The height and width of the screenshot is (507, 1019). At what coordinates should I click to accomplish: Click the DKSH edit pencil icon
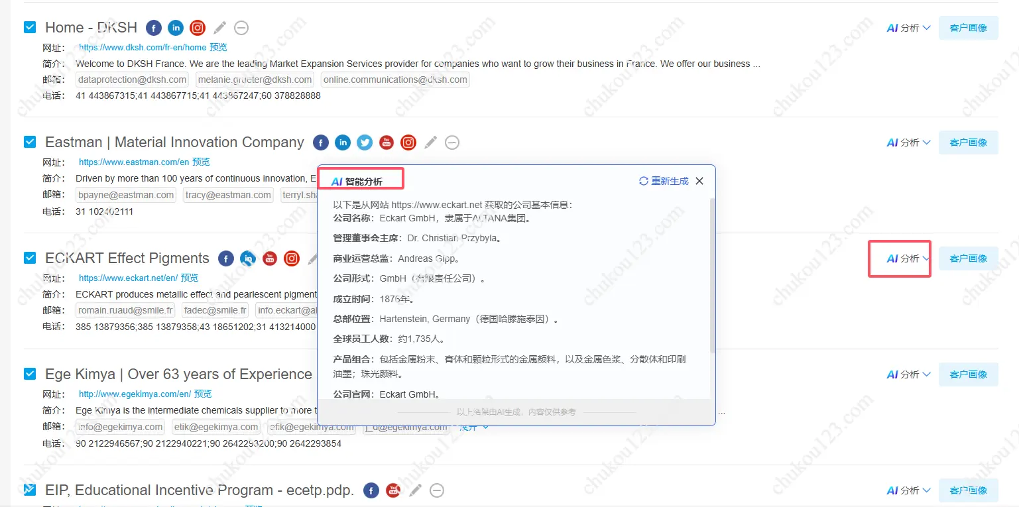[x=220, y=28]
